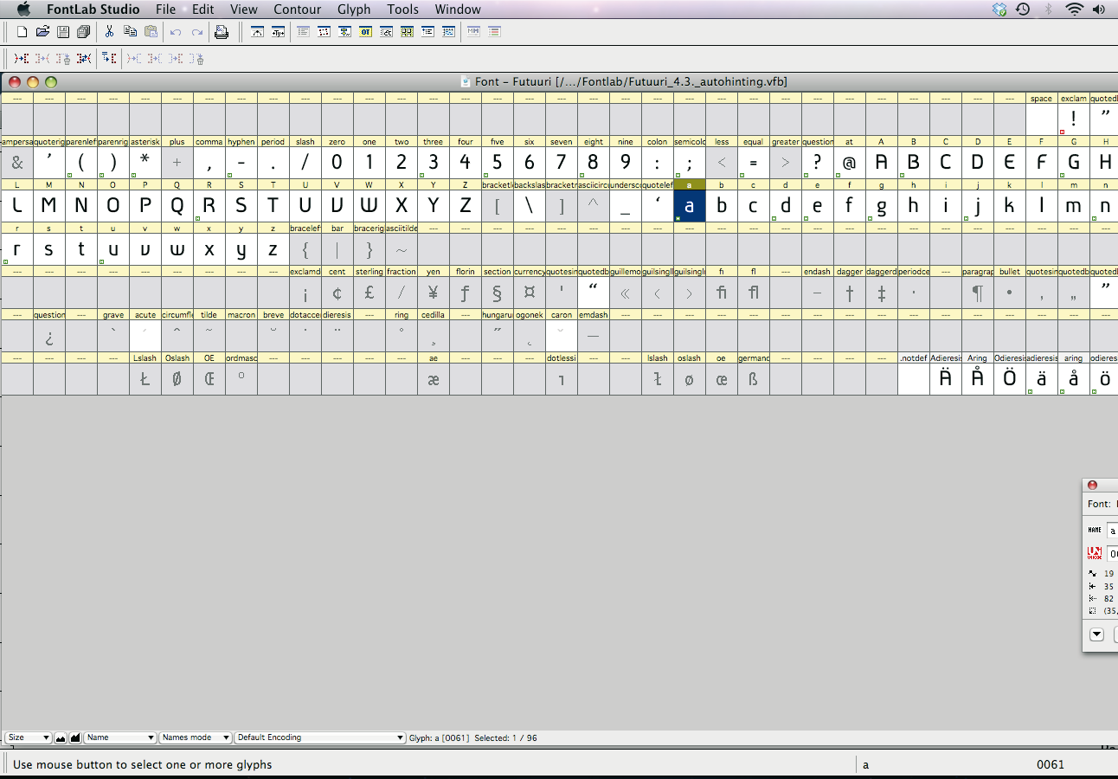The width and height of the screenshot is (1118, 779).
Task: Click the toolbar icon right of OT
Action: 386,32
